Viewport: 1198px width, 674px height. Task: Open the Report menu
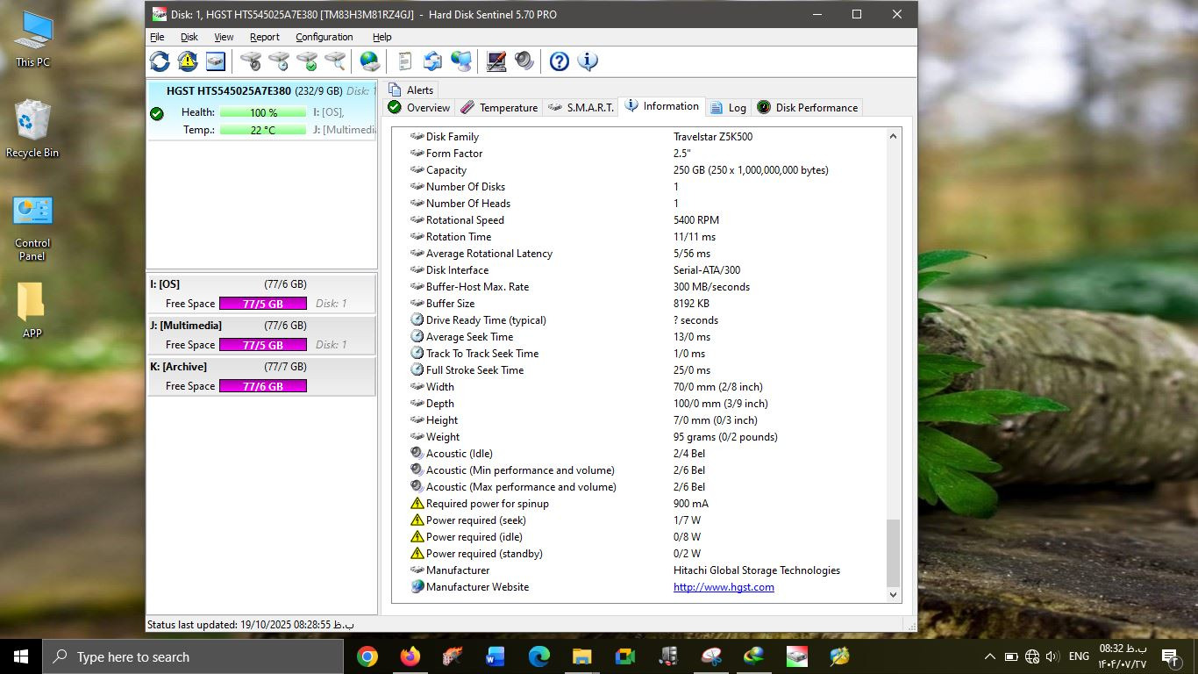[264, 37]
